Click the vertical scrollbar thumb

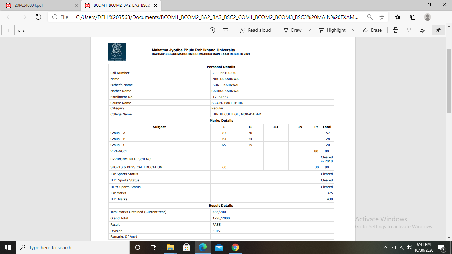pyautogui.click(x=449, y=81)
